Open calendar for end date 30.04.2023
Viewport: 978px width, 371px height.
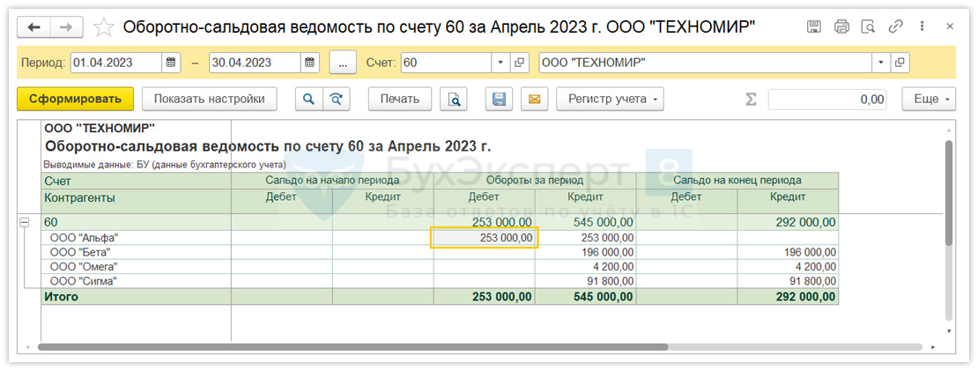coord(310,63)
